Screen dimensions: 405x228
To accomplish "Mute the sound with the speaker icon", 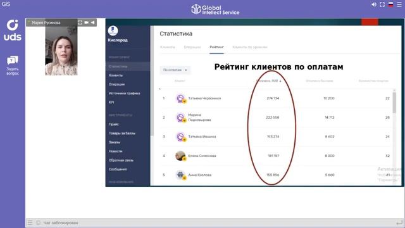I will (x=374, y=4).
